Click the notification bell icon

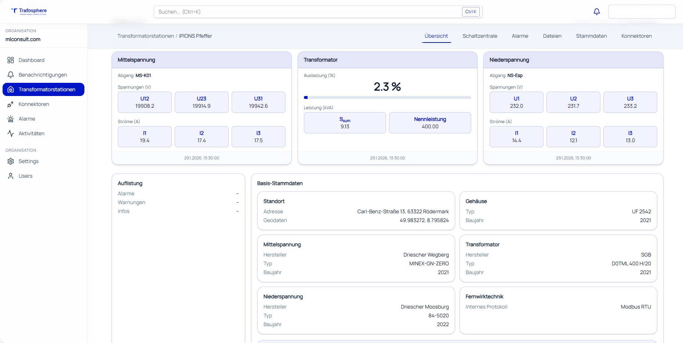(x=596, y=12)
